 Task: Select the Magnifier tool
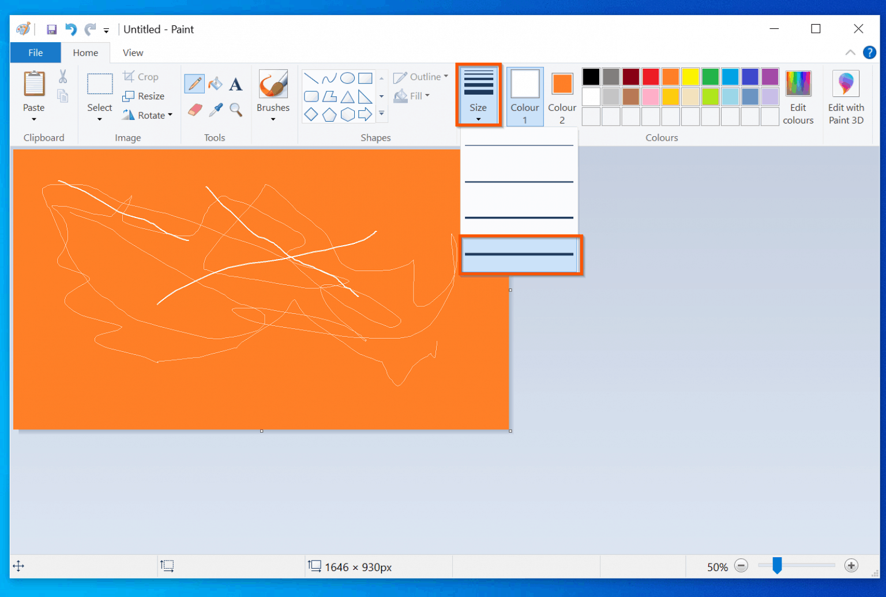236,110
